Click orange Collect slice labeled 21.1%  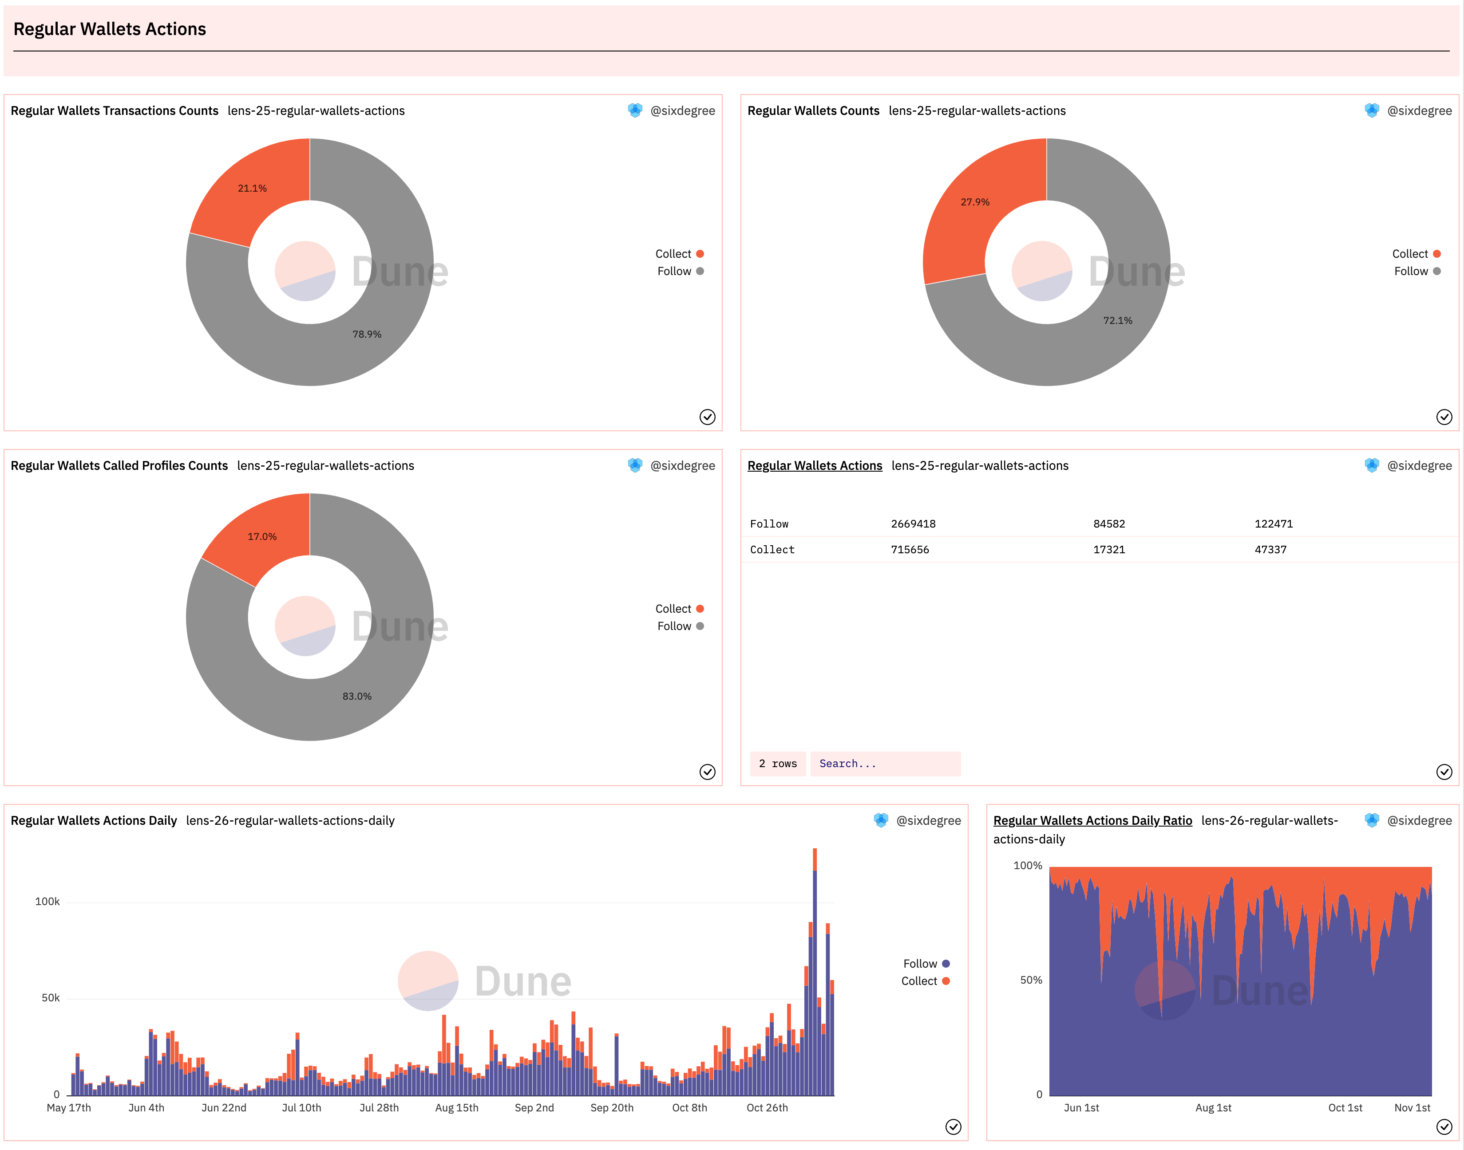[x=253, y=189]
